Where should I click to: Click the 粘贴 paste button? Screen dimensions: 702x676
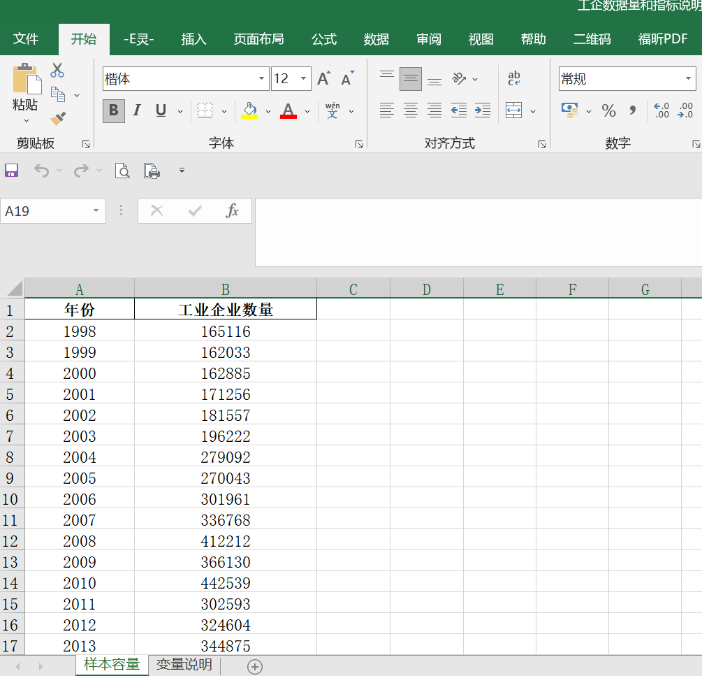tap(26, 87)
